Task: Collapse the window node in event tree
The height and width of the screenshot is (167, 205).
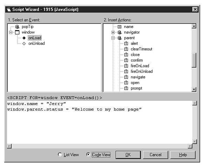Action: click(x=11, y=32)
